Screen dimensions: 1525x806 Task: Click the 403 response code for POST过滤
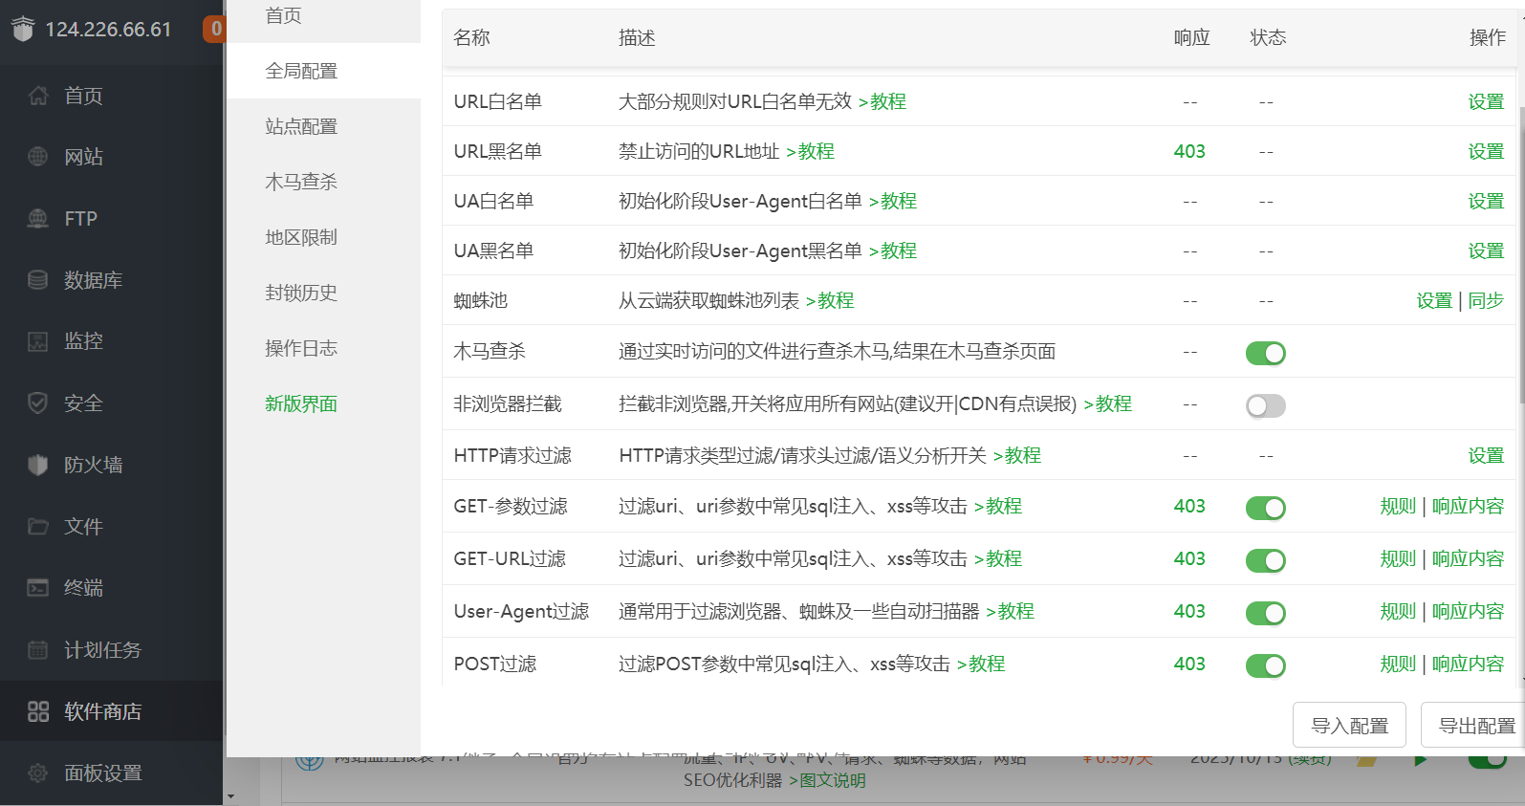(x=1189, y=664)
